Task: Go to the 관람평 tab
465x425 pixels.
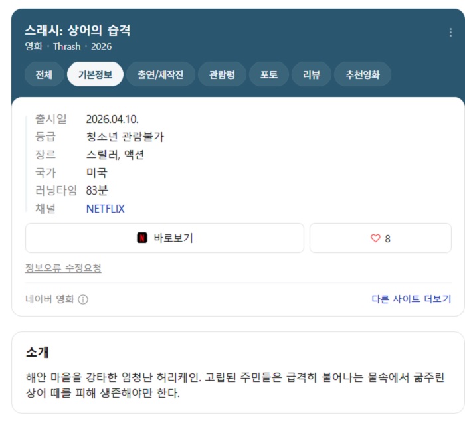Action: [222, 74]
